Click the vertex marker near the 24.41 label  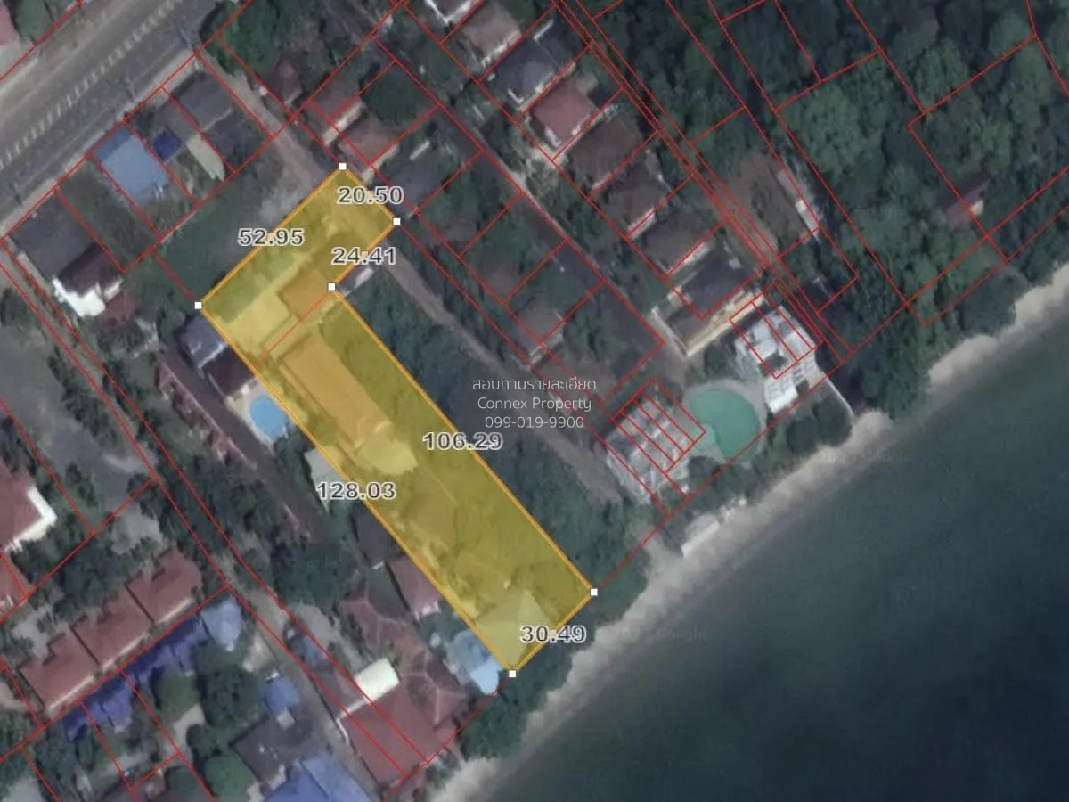[x=330, y=287]
